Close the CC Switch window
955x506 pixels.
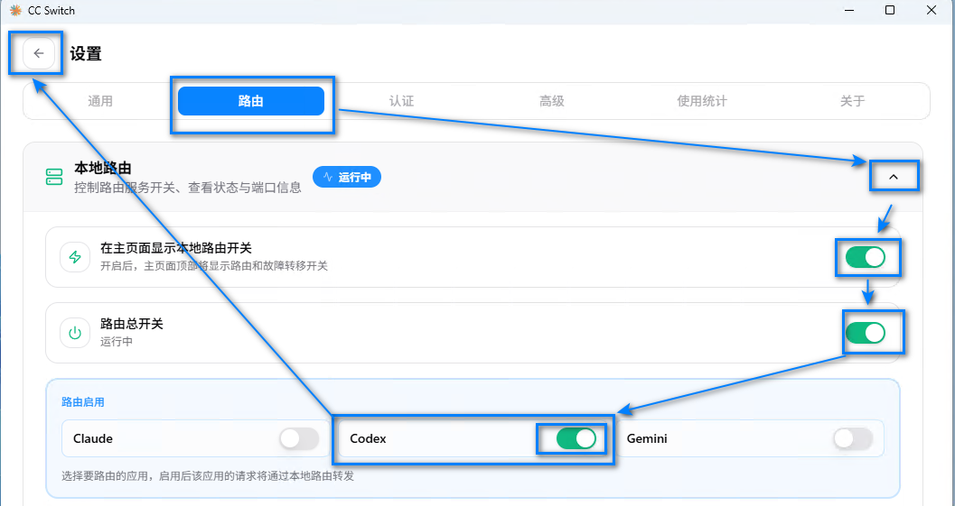tap(932, 10)
